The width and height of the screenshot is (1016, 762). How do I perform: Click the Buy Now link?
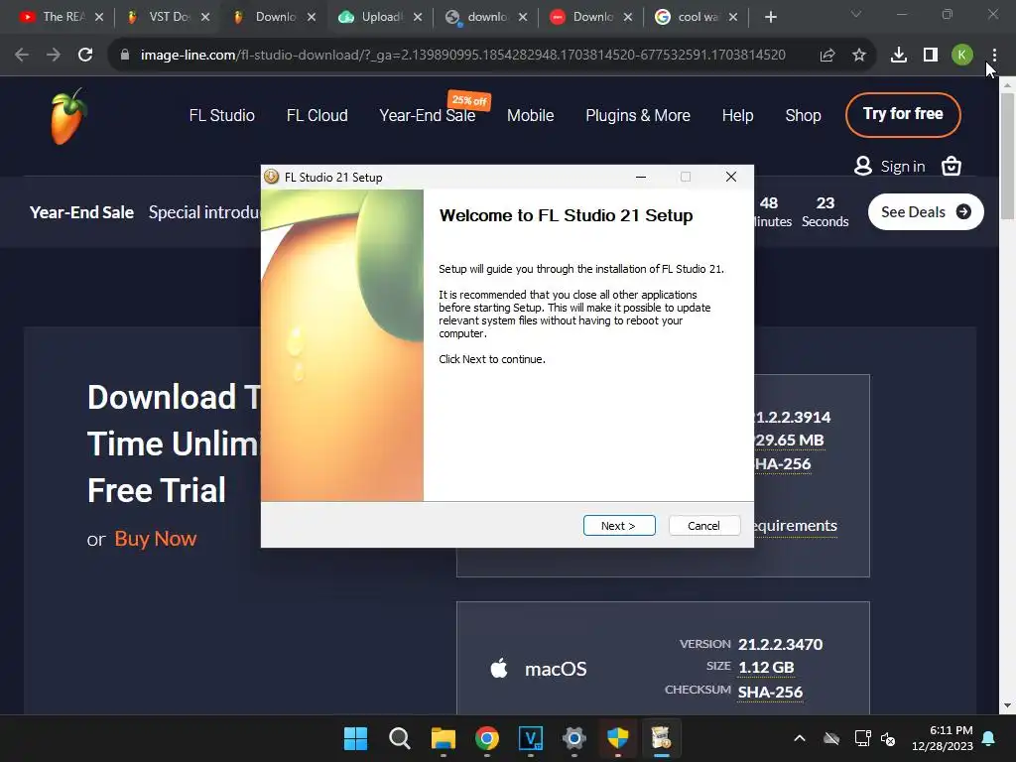click(156, 539)
